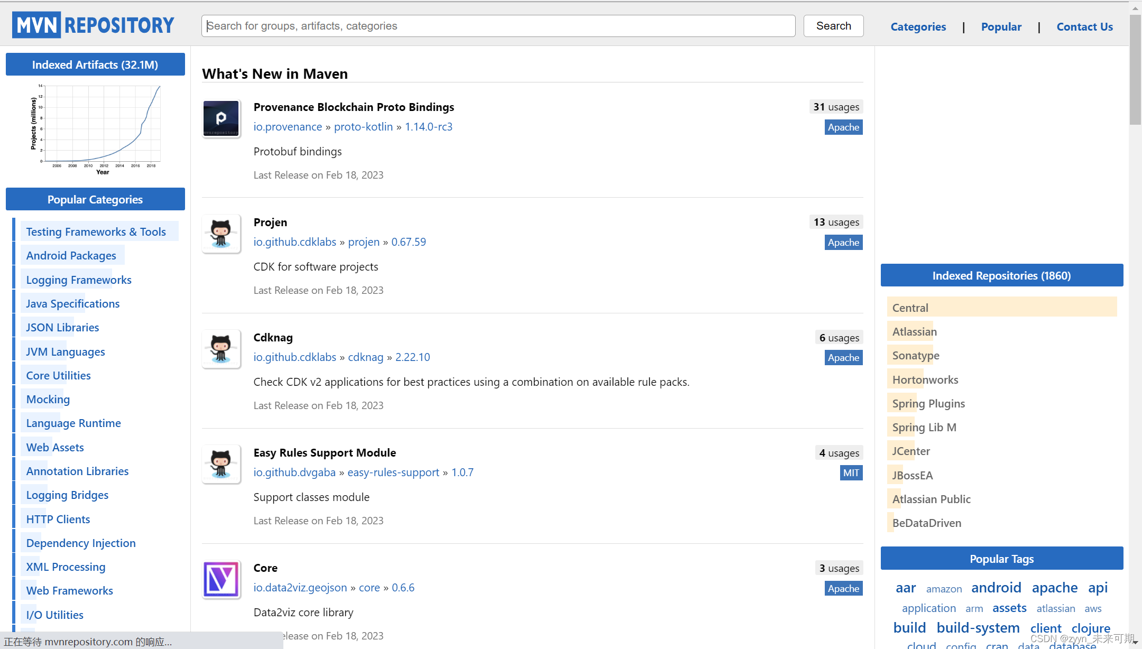Open the Categories menu link
The image size is (1142, 649).
point(918,26)
